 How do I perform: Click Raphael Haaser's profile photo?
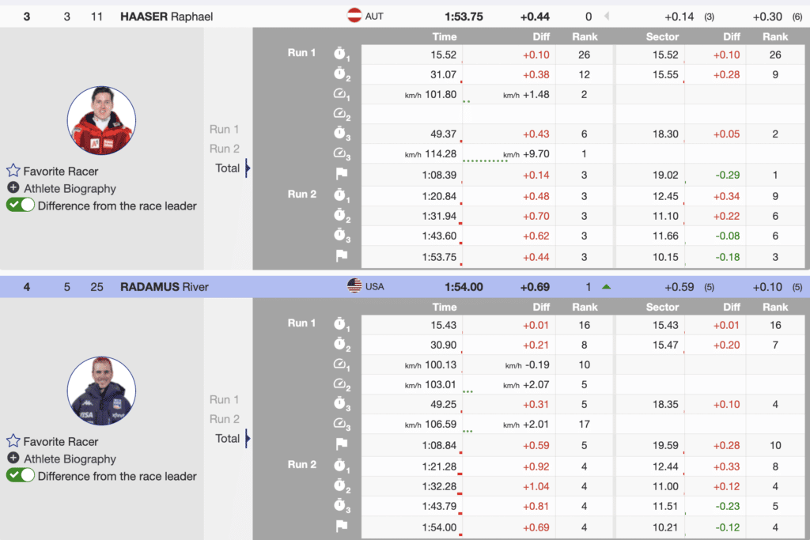(x=101, y=121)
